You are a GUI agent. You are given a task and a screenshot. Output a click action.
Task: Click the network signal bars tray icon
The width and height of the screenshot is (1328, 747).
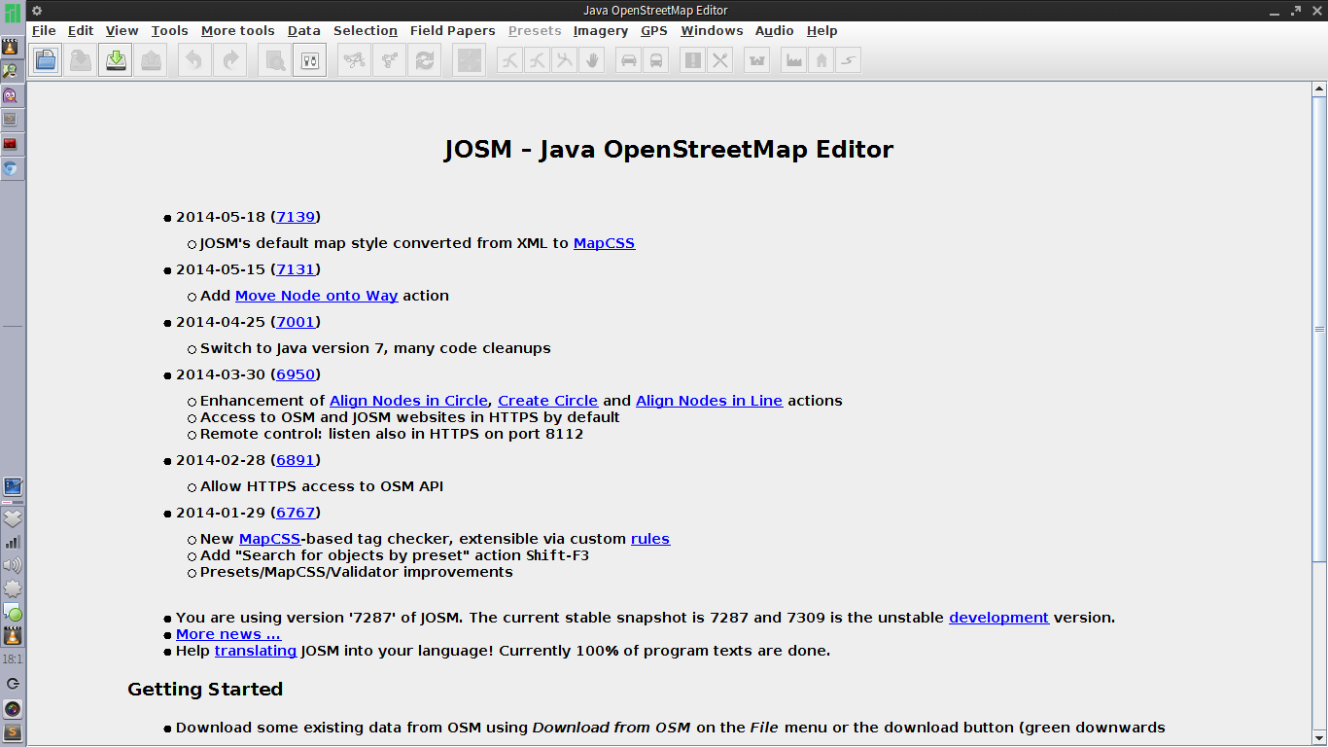[x=12, y=542]
